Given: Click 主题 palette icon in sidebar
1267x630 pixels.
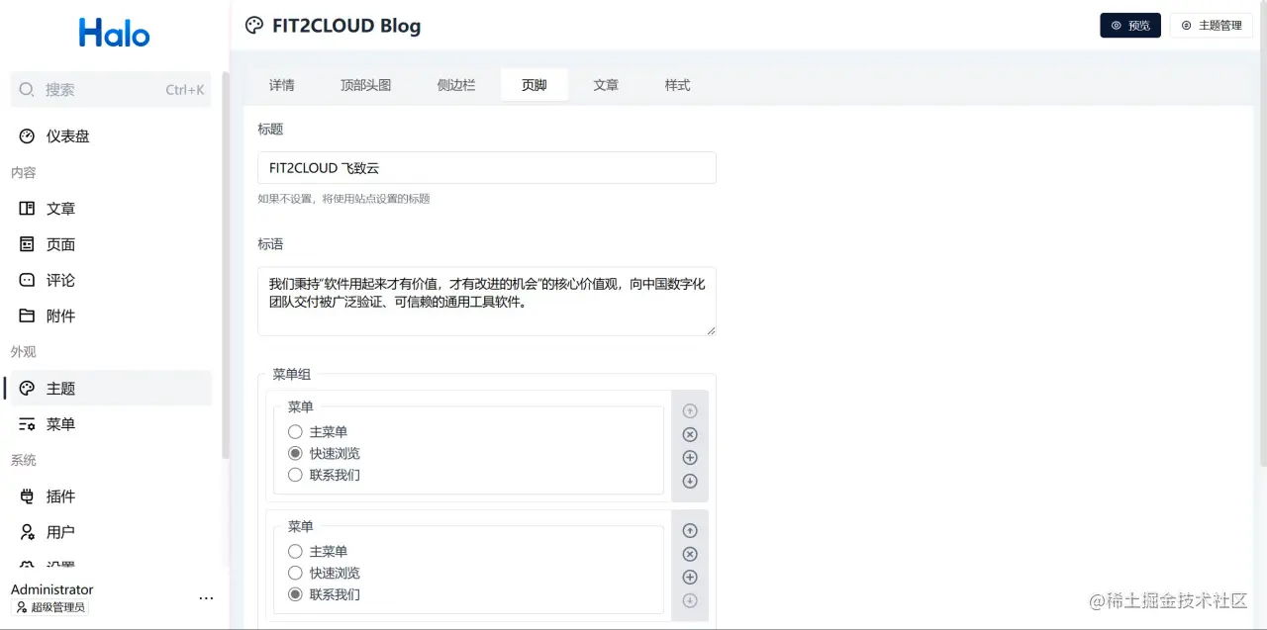Looking at the screenshot, I should pos(27,388).
